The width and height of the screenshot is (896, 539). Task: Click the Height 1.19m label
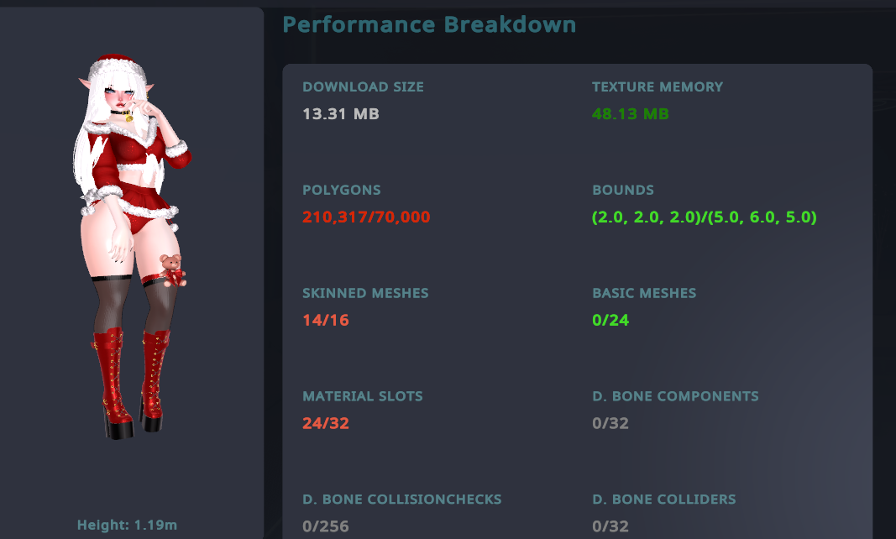[128, 526]
